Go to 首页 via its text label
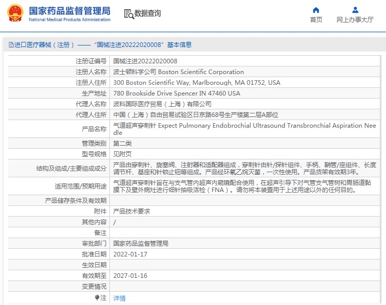The height and width of the screenshot is (305, 386). [x=316, y=20]
